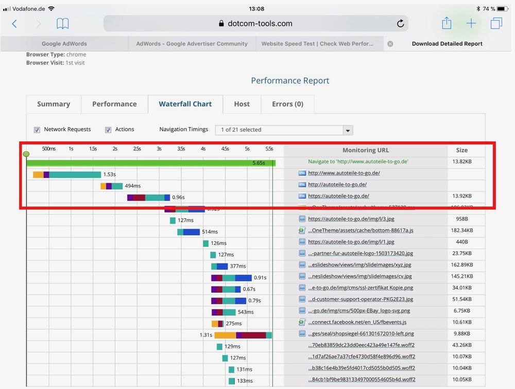Screen dimensions: 515x389
Task: Switch to the Summary tab
Action: pos(54,104)
